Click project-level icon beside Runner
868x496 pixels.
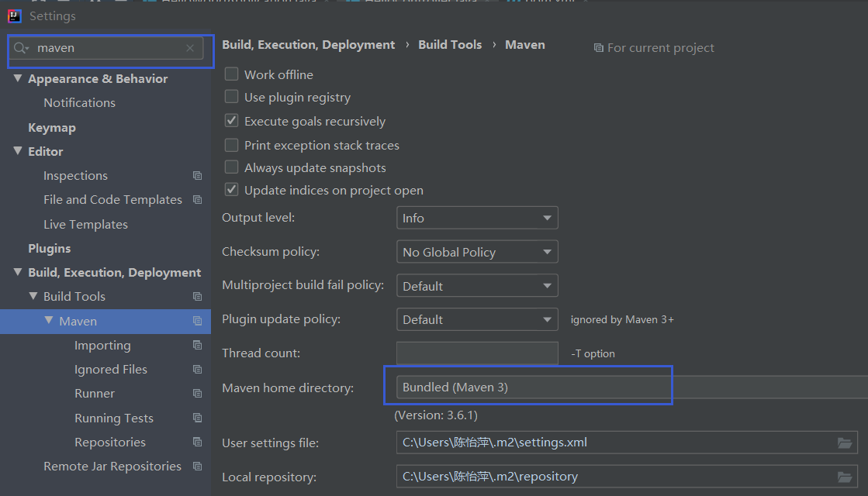(197, 394)
